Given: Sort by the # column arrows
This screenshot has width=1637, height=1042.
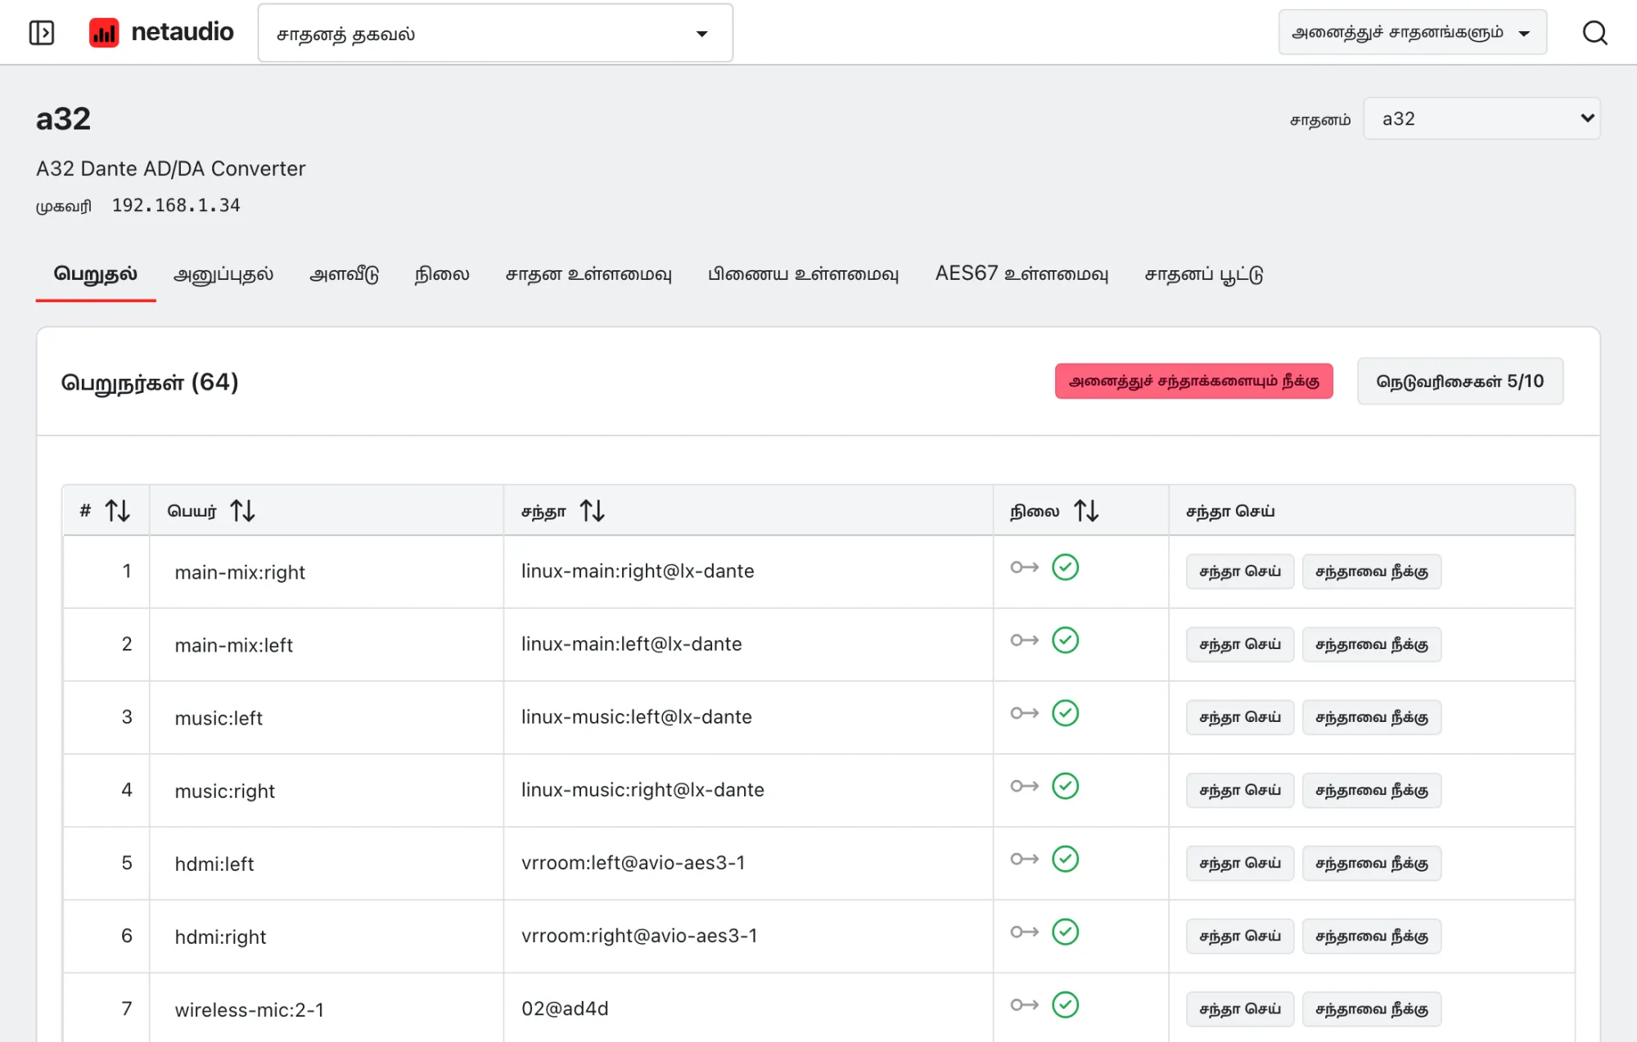Looking at the screenshot, I should tap(117, 511).
